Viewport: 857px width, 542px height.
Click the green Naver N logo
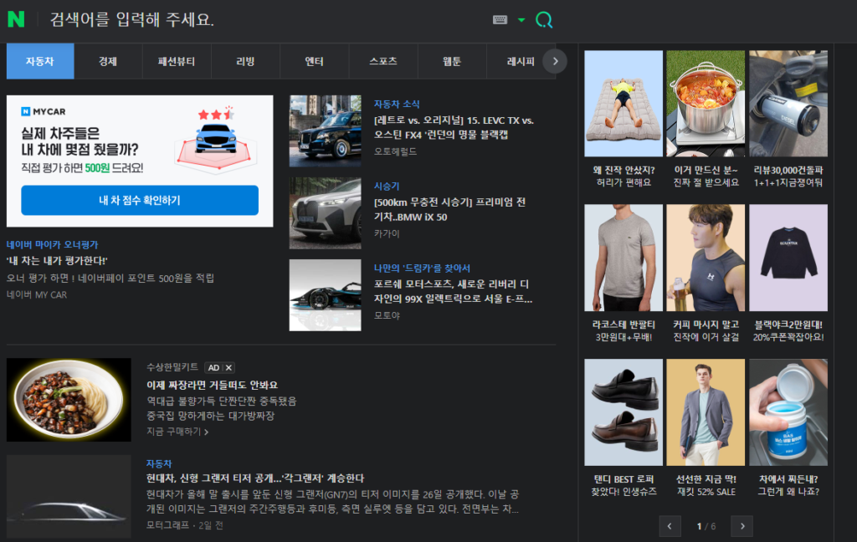tap(16, 19)
